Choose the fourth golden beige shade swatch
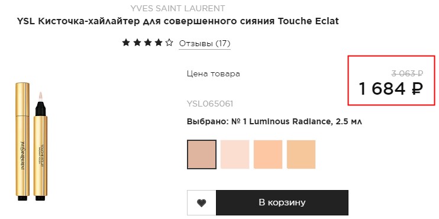The image size is (439, 219). [301, 154]
